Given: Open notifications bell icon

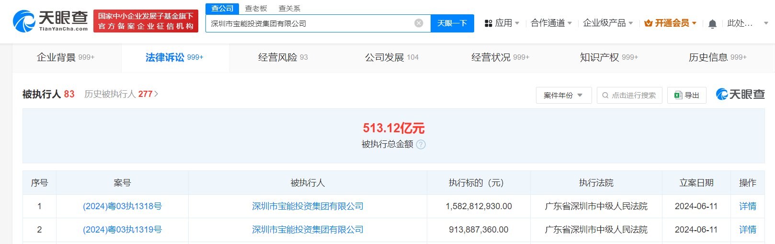Looking at the screenshot, I should [712, 23].
